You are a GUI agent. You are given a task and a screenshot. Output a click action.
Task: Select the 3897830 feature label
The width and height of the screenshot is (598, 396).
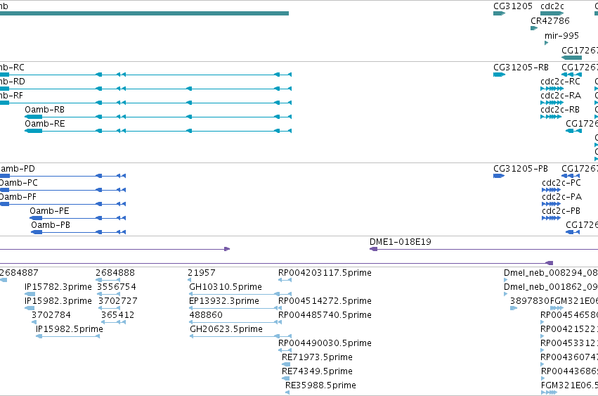(x=530, y=301)
